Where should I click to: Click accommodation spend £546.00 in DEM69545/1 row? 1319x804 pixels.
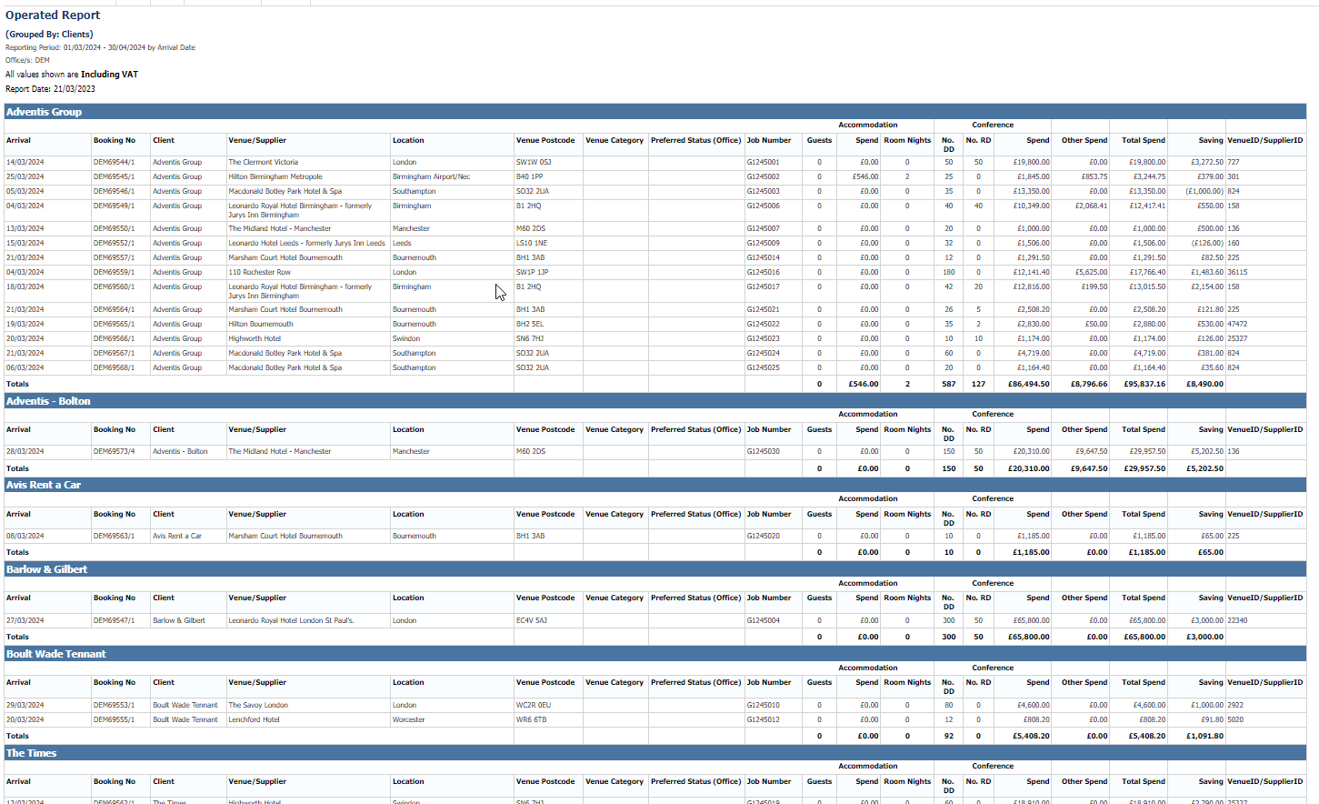(x=864, y=176)
